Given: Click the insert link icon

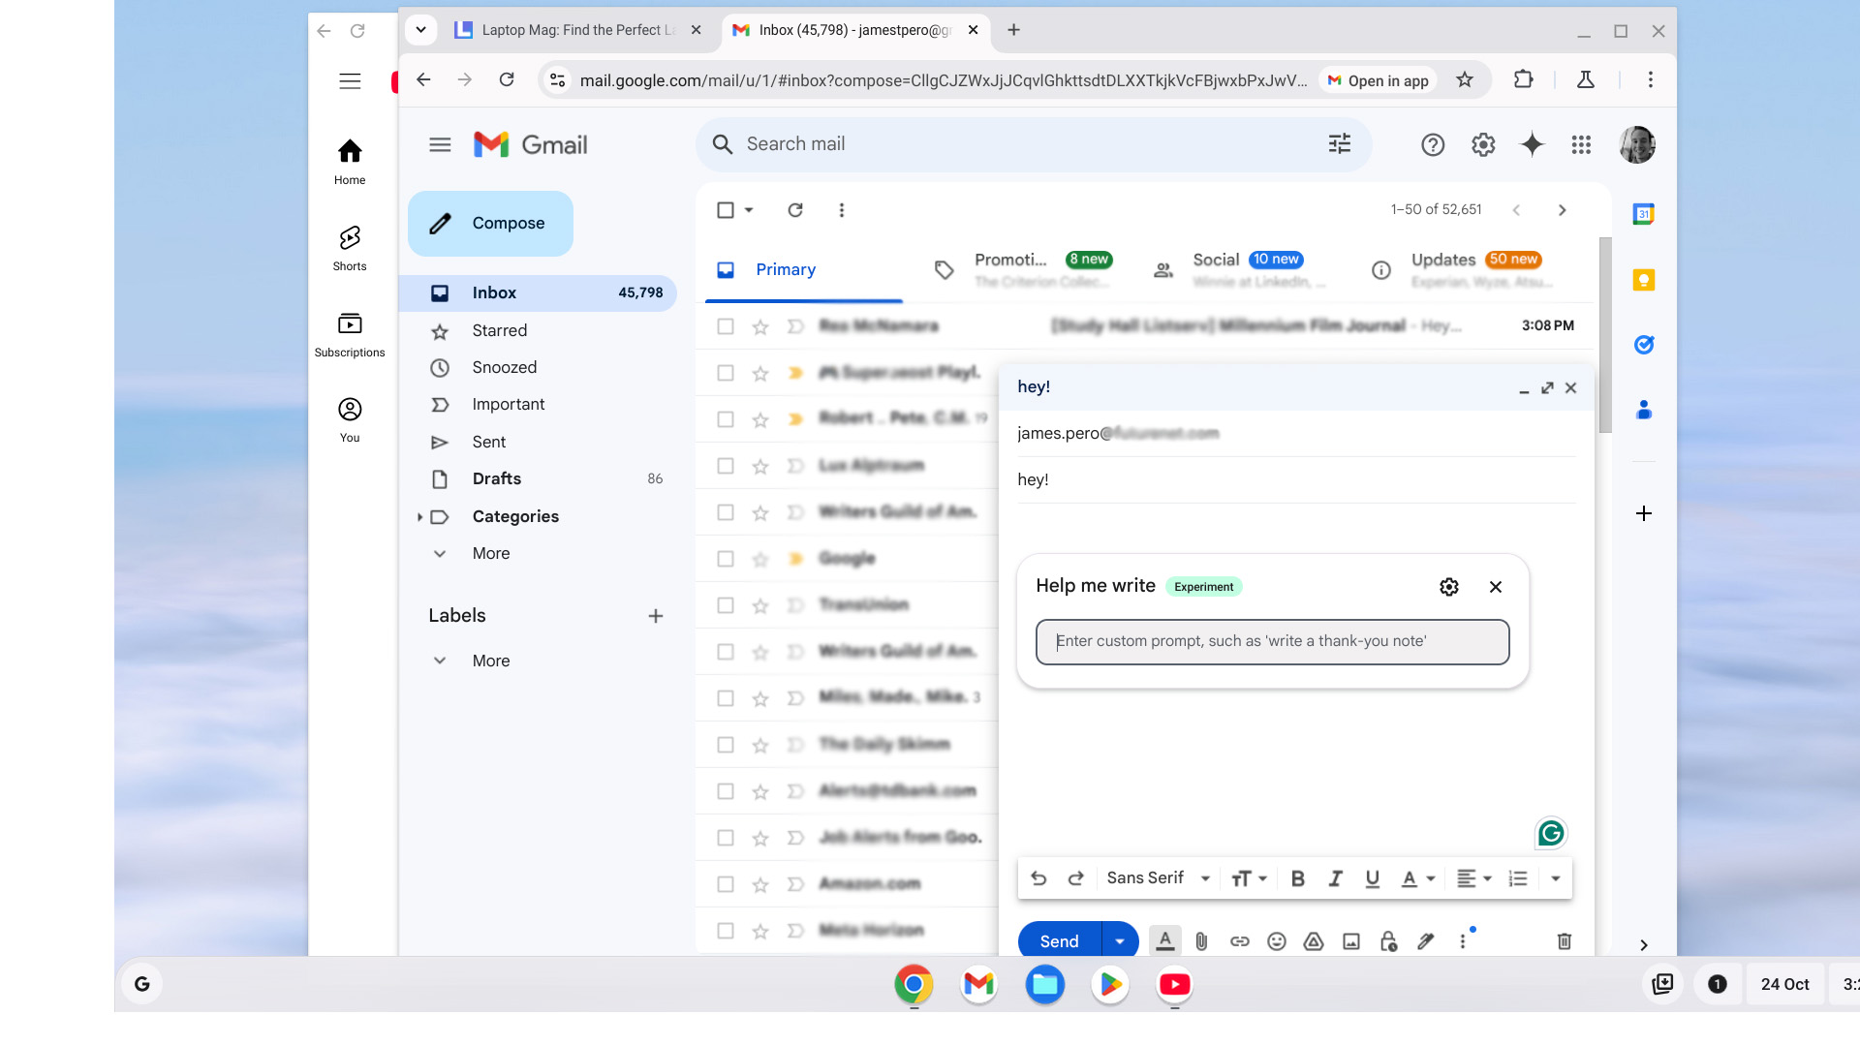Looking at the screenshot, I should pos(1238,941).
